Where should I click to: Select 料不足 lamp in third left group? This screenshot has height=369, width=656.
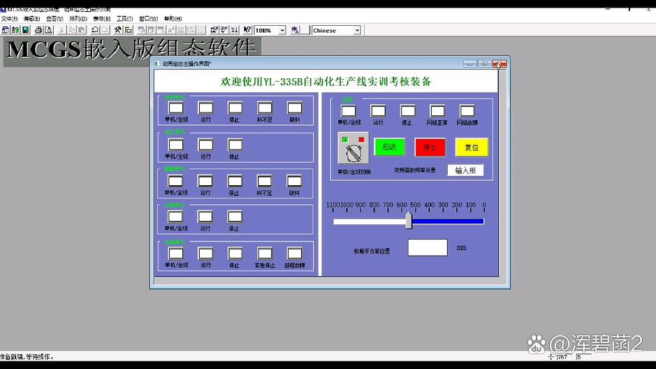pyautogui.click(x=264, y=181)
